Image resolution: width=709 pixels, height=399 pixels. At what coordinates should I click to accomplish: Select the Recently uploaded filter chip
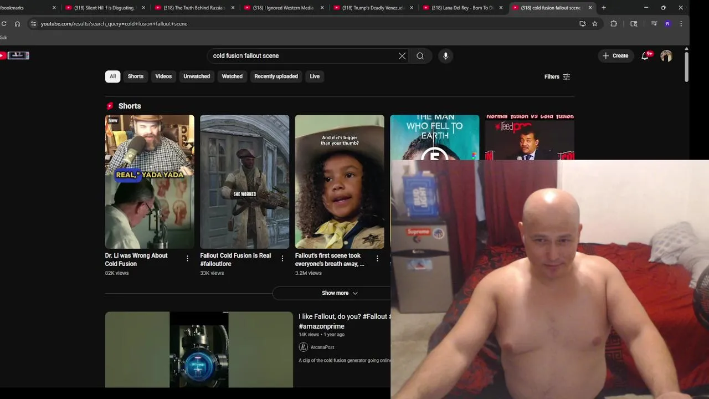pyautogui.click(x=276, y=76)
